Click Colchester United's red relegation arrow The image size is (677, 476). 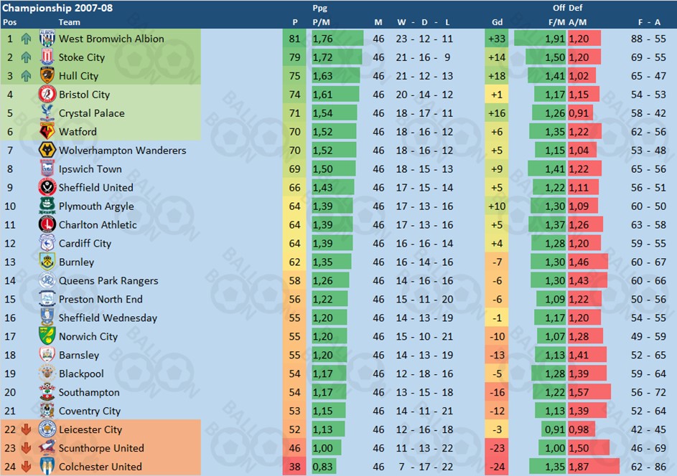click(x=26, y=467)
